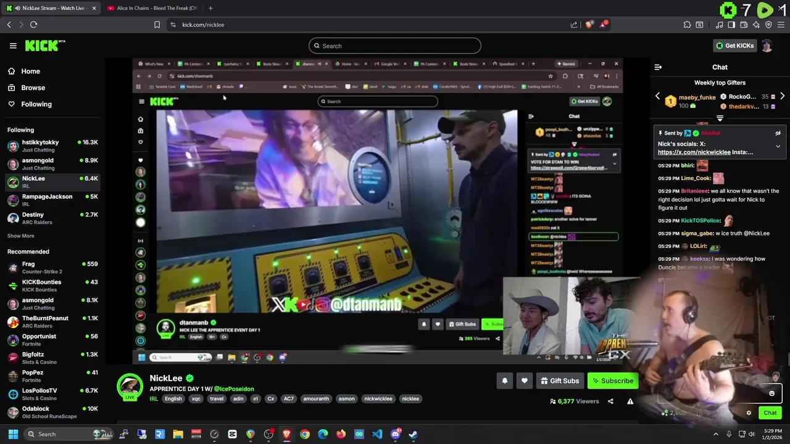This screenshot has height=444, width=790.
Task: Toggle the browser sidebar panel
Action: (731, 25)
